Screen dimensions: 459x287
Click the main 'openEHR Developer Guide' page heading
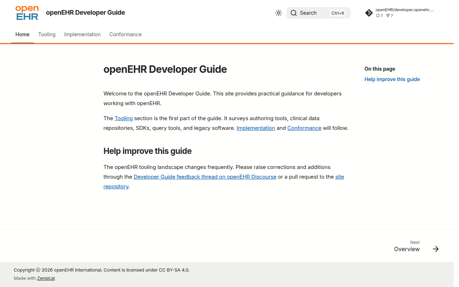click(x=165, y=69)
